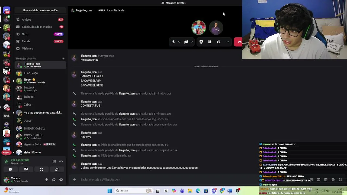Turn on camera from the voice panel
The image size is (347, 195).
point(11,169)
